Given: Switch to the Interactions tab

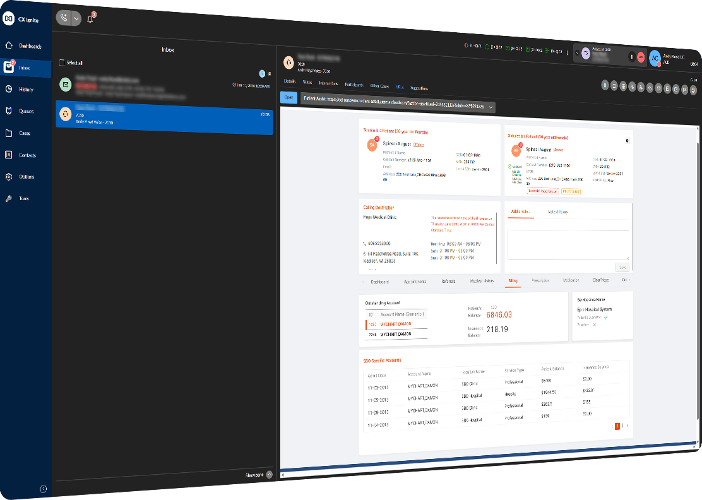Looking at the screenshot, I should pos(329,83).
